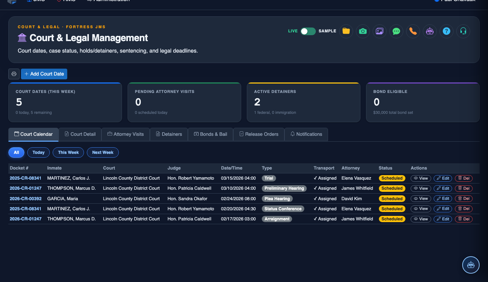Open the blue help question mark icon
This screenshot has width=488, height=282.
pyautogui.click(x=447, y=31)
